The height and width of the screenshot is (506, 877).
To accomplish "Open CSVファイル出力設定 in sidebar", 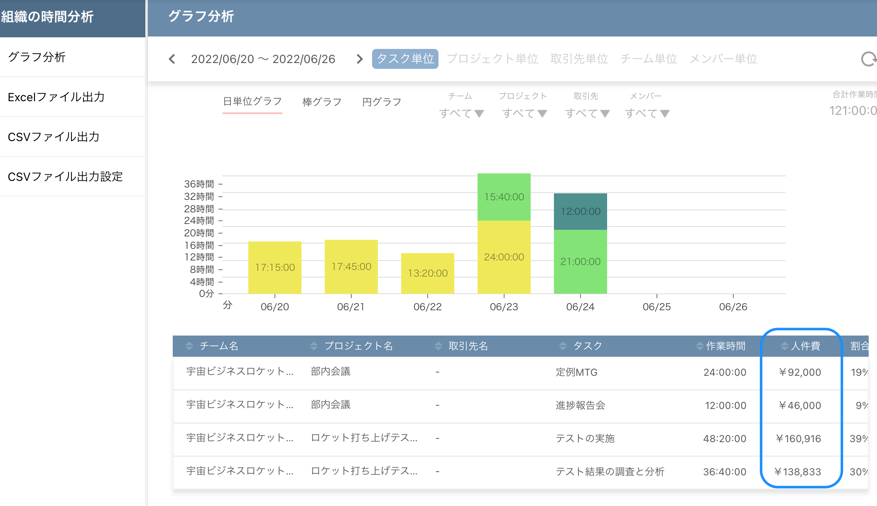I will 65,177.
